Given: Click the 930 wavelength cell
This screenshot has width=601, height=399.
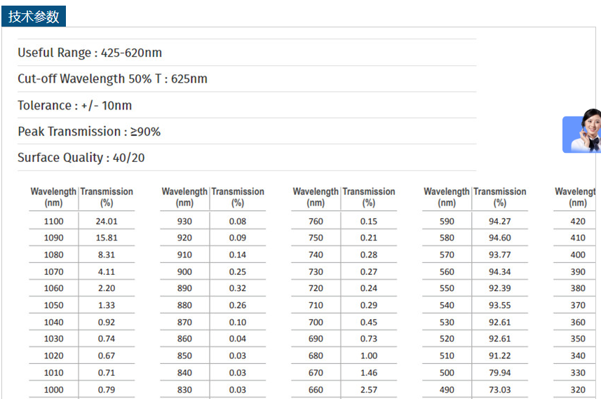Looking at the screenshot, I should [184, 221].
